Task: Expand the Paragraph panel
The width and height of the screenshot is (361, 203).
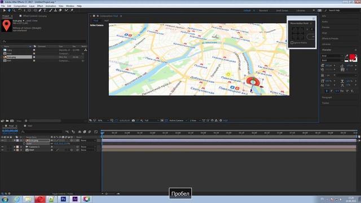Action: pyautogui.click(x=327, y=98)
